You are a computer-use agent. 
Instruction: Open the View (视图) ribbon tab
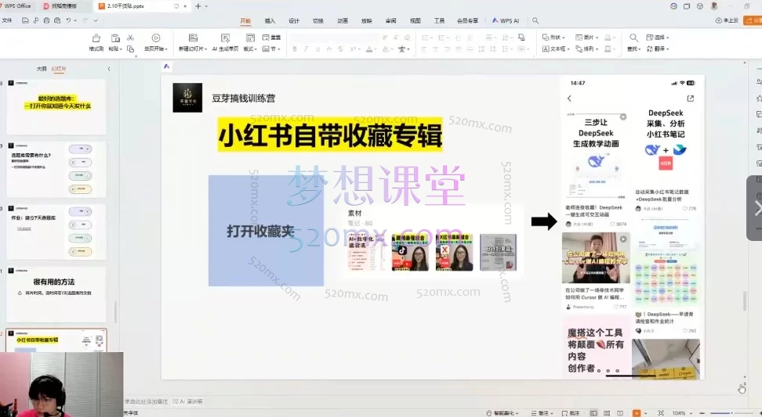click(x=415, y=21)
